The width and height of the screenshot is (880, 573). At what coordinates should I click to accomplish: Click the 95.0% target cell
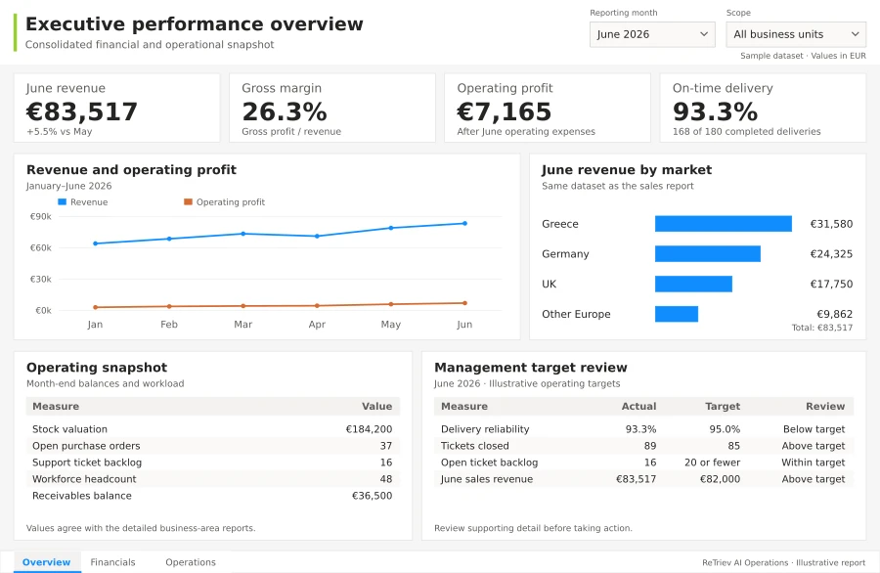coord(725,428)
